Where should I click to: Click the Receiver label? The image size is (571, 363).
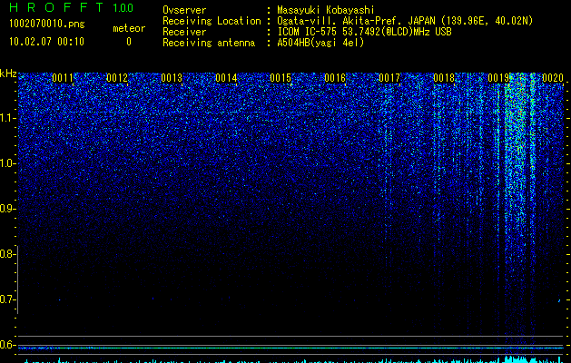pos(184,32)
